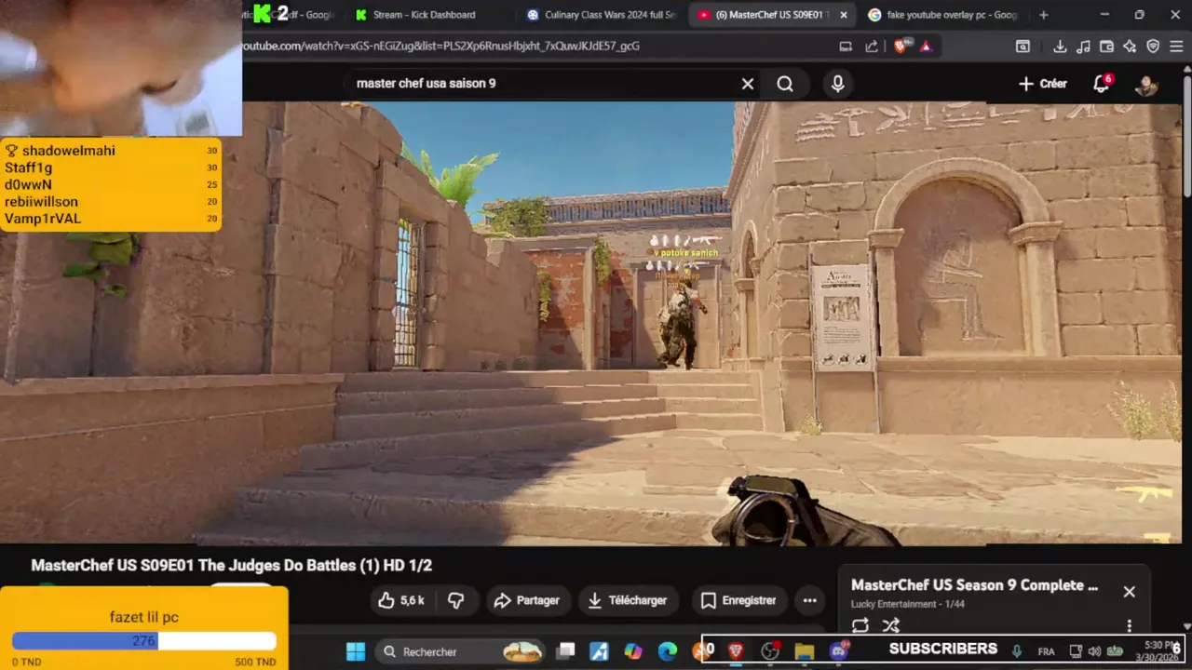This screenshot has width=1192, height=670.
Task: Toggle playlist shuffle icon
Action: click(891, 625)
